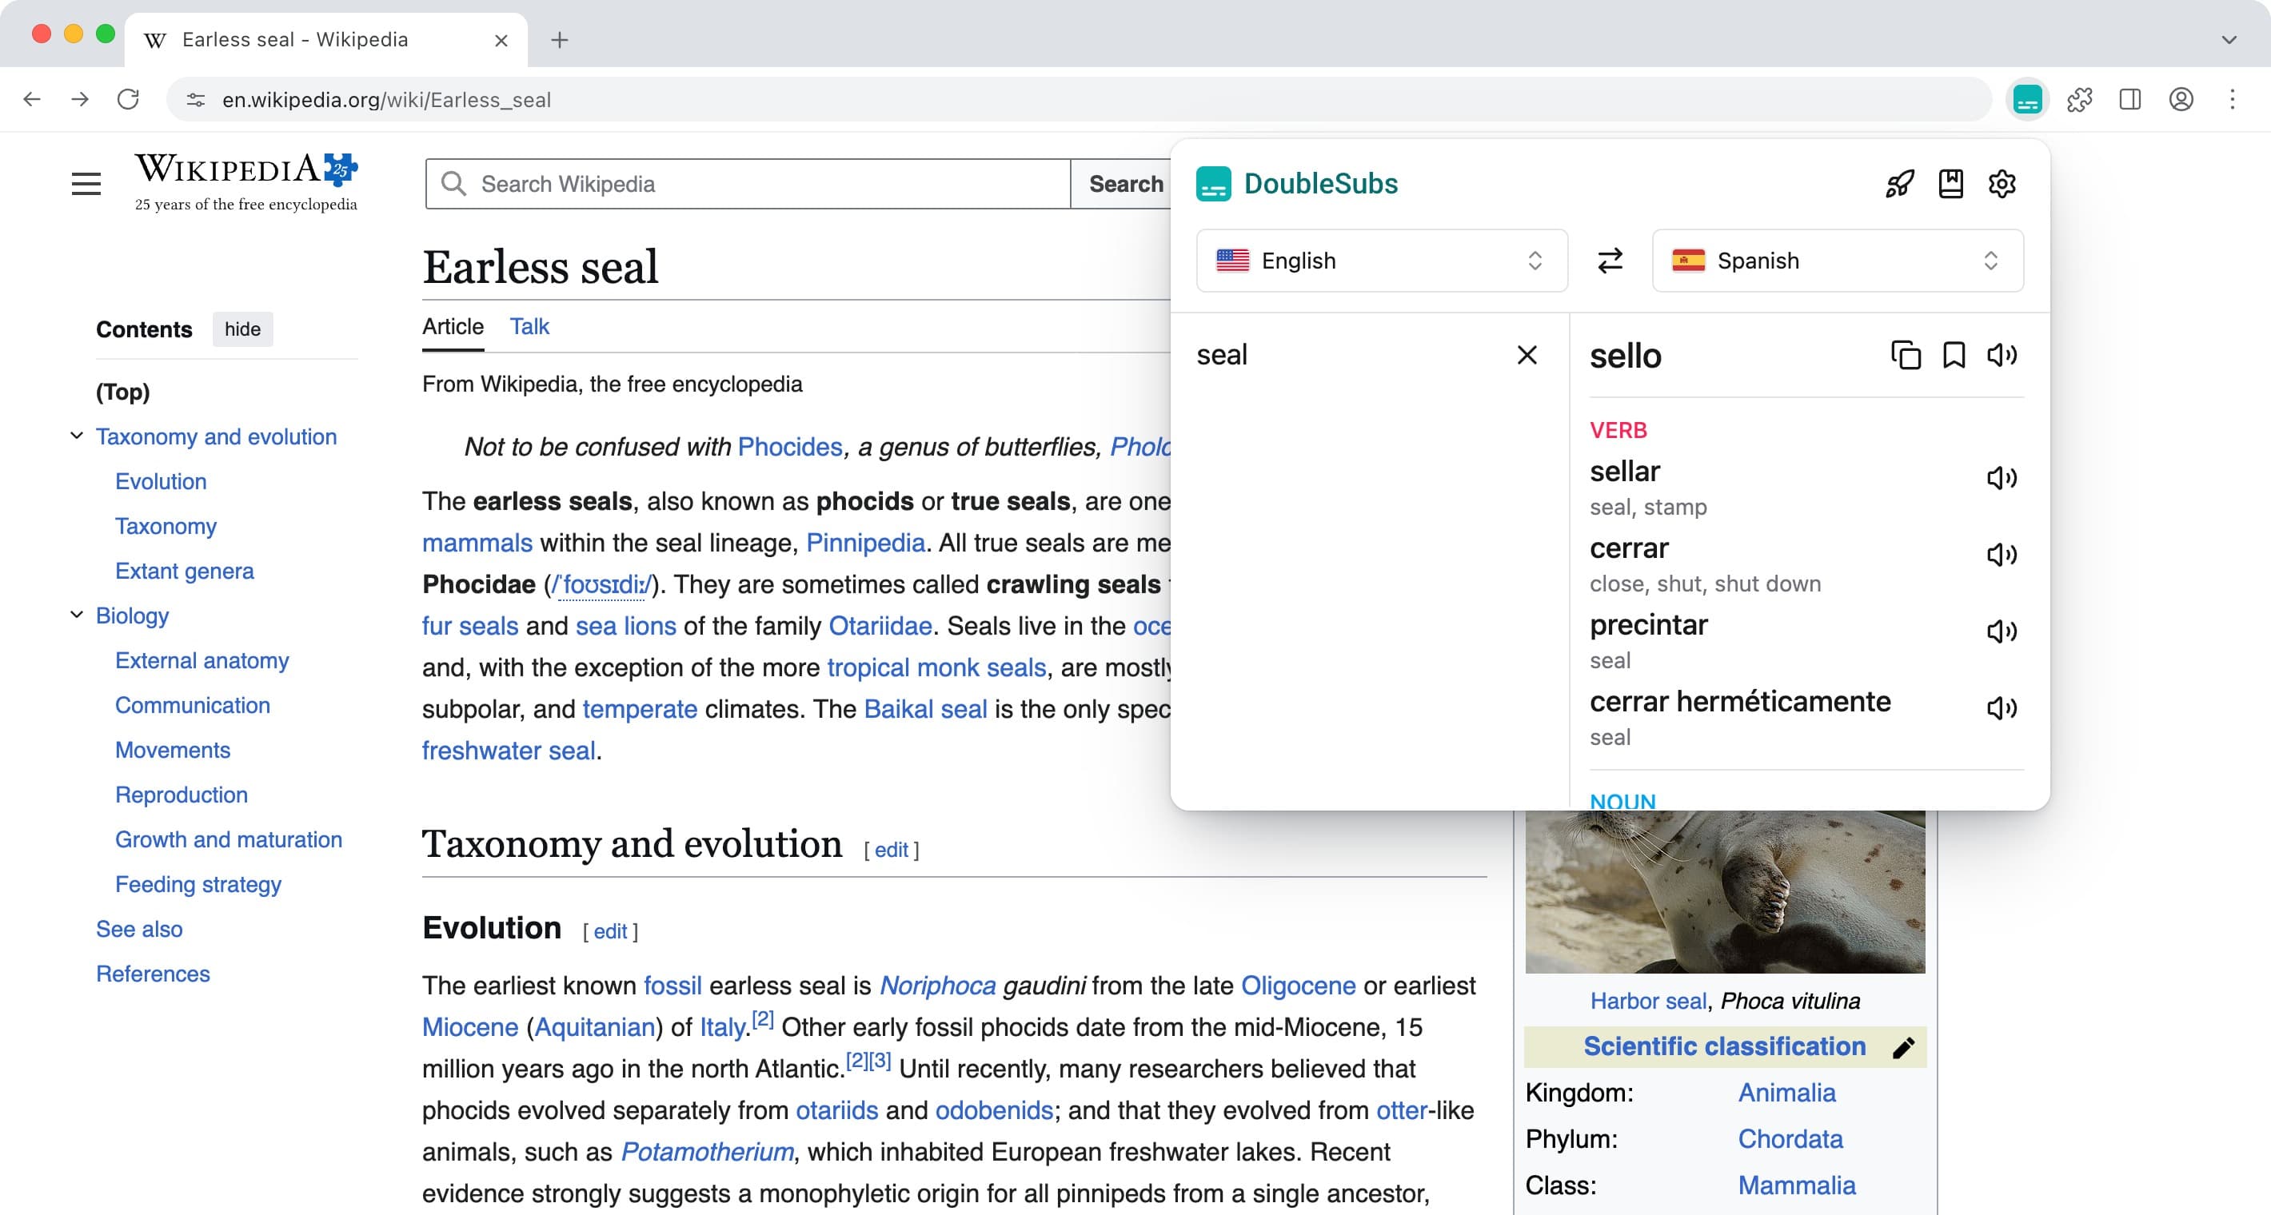Open the Oligocene link

point(1299,985)
